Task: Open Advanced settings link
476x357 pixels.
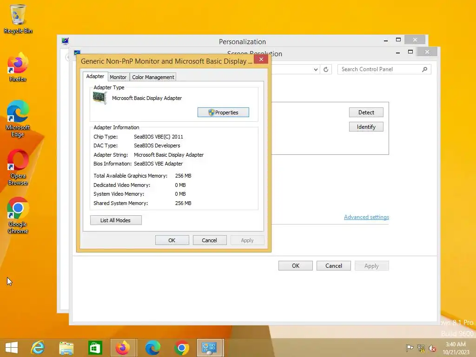Action: (366, 217)
